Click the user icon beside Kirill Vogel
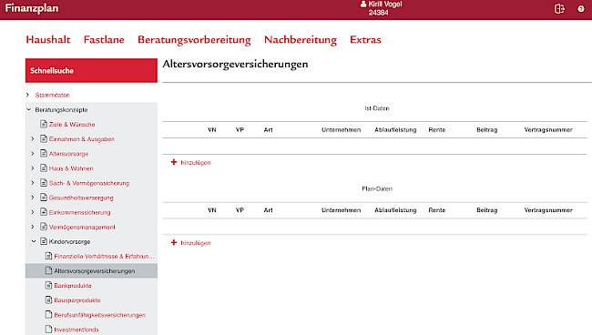Screen dimensions: 592x335 point(363,4)
